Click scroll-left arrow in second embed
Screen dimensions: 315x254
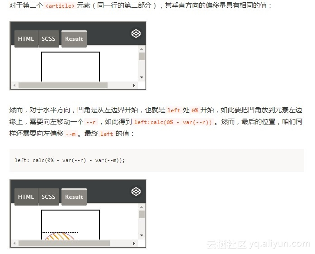tap(14, 243)
